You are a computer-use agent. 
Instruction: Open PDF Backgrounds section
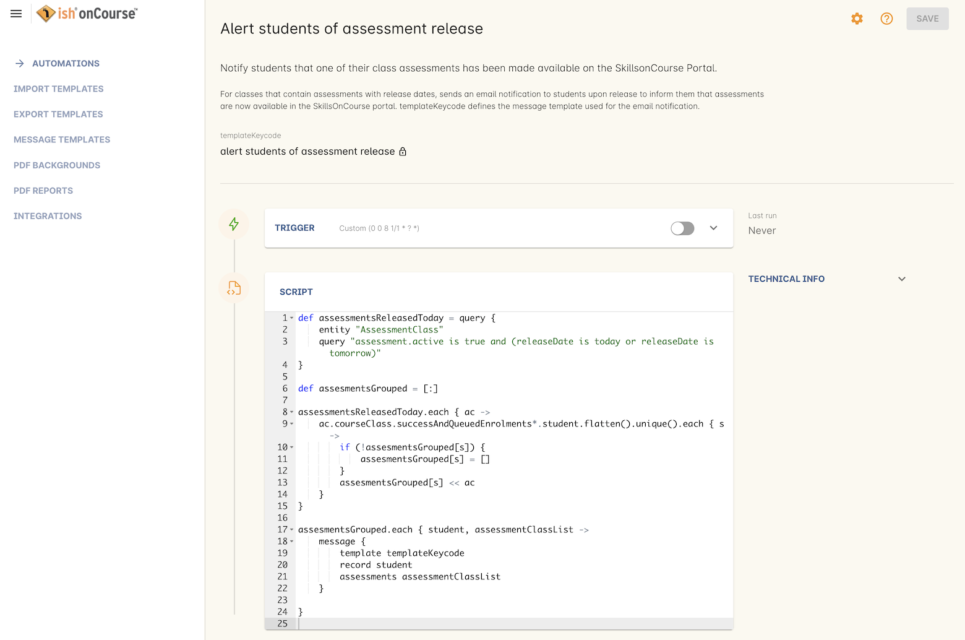pos(57,165)
